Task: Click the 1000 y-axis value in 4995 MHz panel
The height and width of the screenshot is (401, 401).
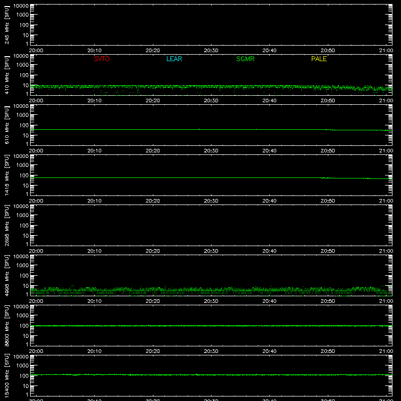Action: pyautogui.click(x=23, y=266)
